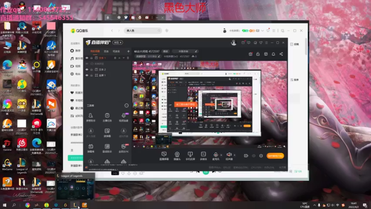The image size is (371, 209).
Task: Expand the mode switch pill next to 直播伴侣 logo
Action: [118, 42]
